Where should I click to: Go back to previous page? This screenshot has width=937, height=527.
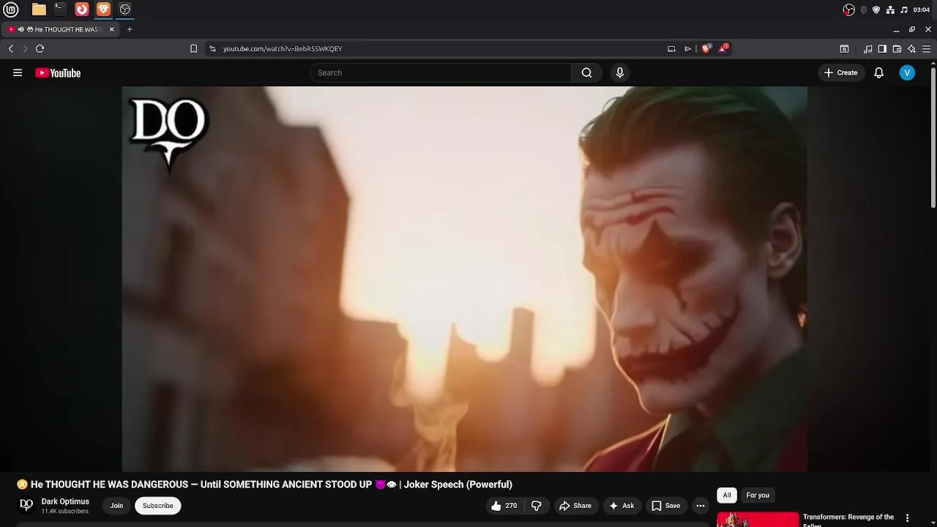(11, 49)
